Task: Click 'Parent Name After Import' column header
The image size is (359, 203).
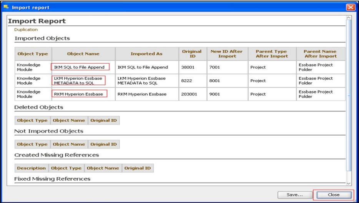Action: [x=320, y=54]
